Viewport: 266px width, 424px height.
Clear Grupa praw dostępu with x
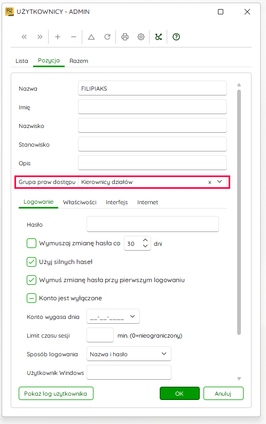click(x=209, y=182)
